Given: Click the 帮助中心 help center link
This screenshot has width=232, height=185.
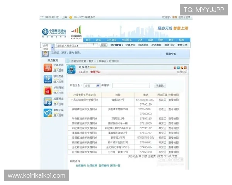Looking at the screenshot, I should (x=171, y=54).
